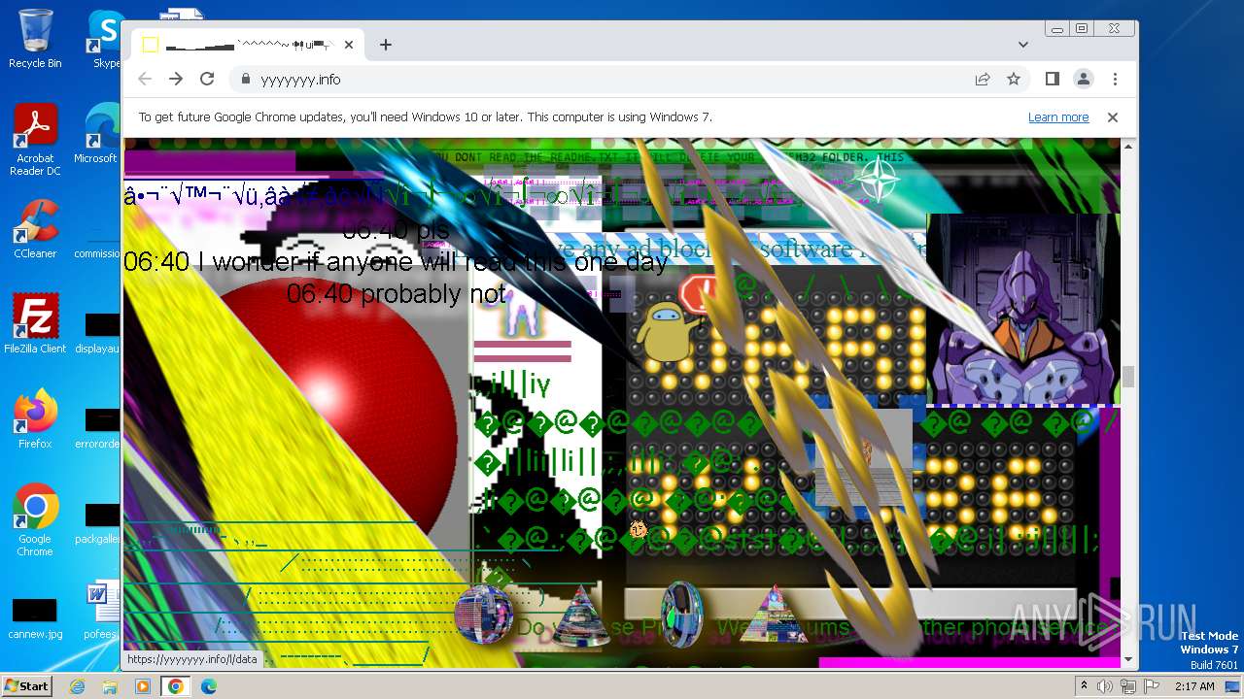Open Chrome's side panel
This screenshot has height=699, width=1244.
(1053, 79)
